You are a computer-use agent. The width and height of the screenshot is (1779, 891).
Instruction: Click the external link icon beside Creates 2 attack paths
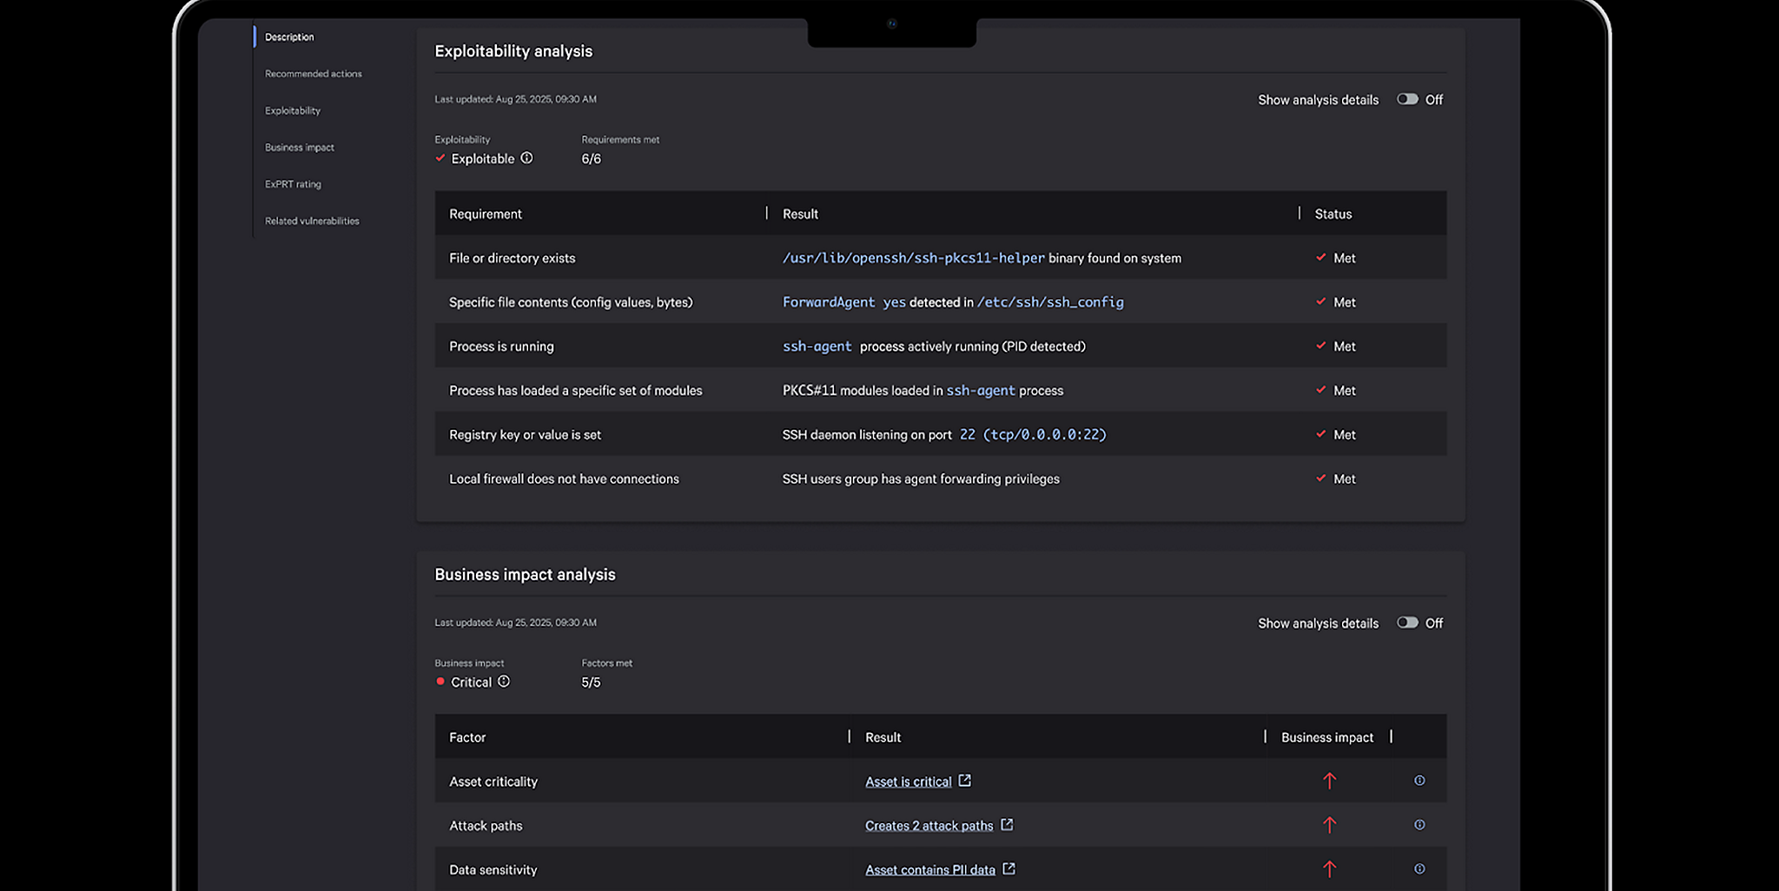pyautogui.click(x=1007, y=825)
